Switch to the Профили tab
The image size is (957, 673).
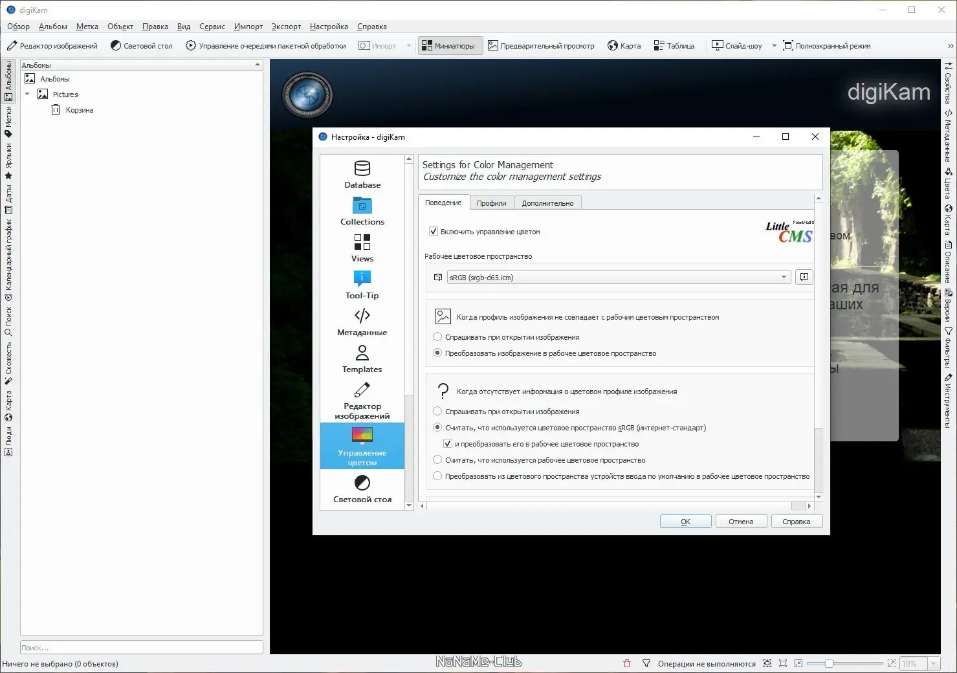pyautogui.click(x=492, y=203)
